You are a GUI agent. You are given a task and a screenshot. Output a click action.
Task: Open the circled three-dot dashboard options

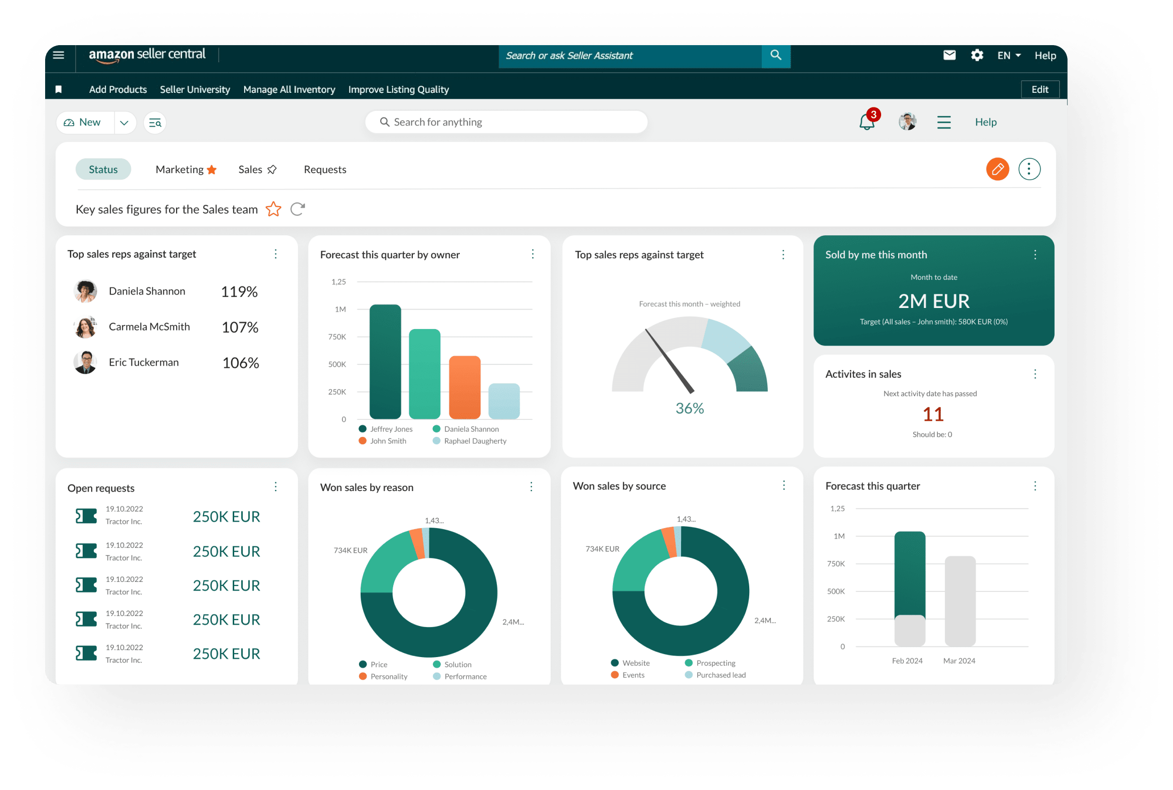(1029, 170)
